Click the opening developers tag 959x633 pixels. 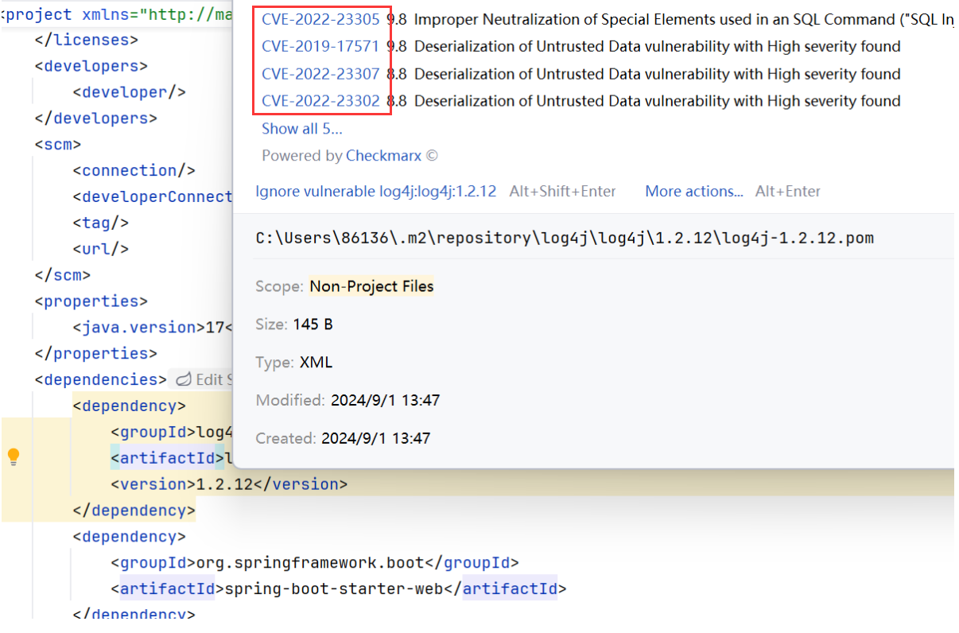point(91,66)
